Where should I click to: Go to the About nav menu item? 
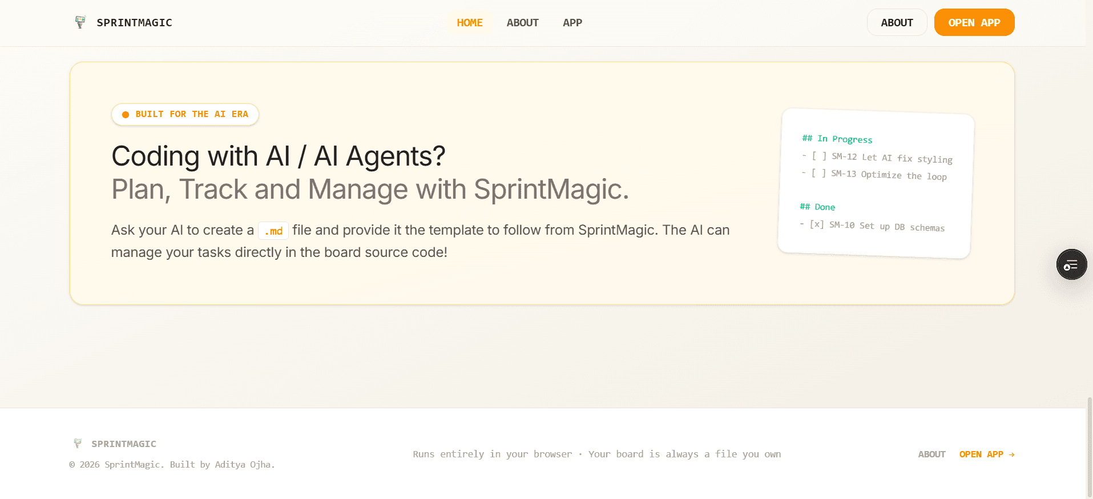(523, 23)
